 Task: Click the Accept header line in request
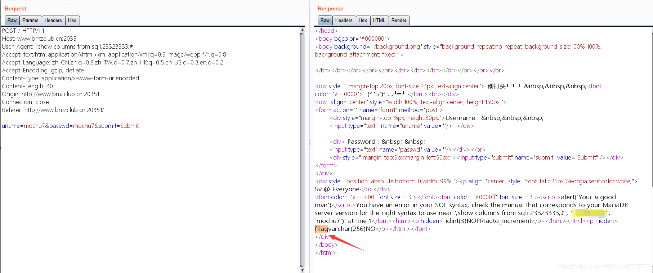pos(114,55)
